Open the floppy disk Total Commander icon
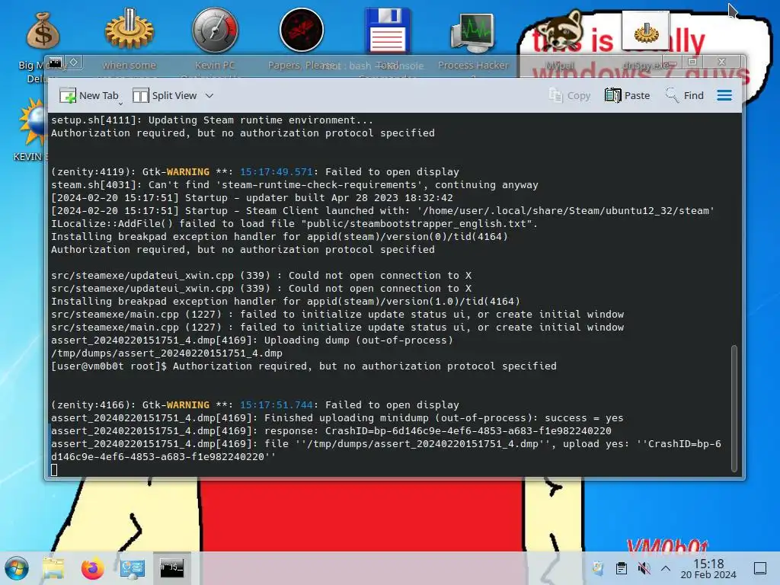780x585 pixels. 387,30
